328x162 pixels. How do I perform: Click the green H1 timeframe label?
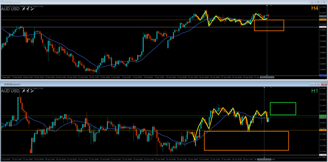(x=315, y=91)
